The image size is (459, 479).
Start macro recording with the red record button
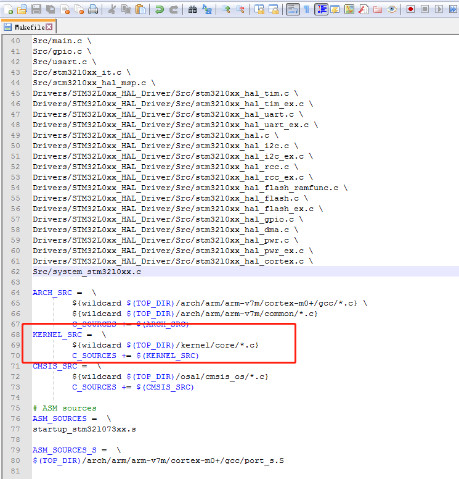pos(410,9)
